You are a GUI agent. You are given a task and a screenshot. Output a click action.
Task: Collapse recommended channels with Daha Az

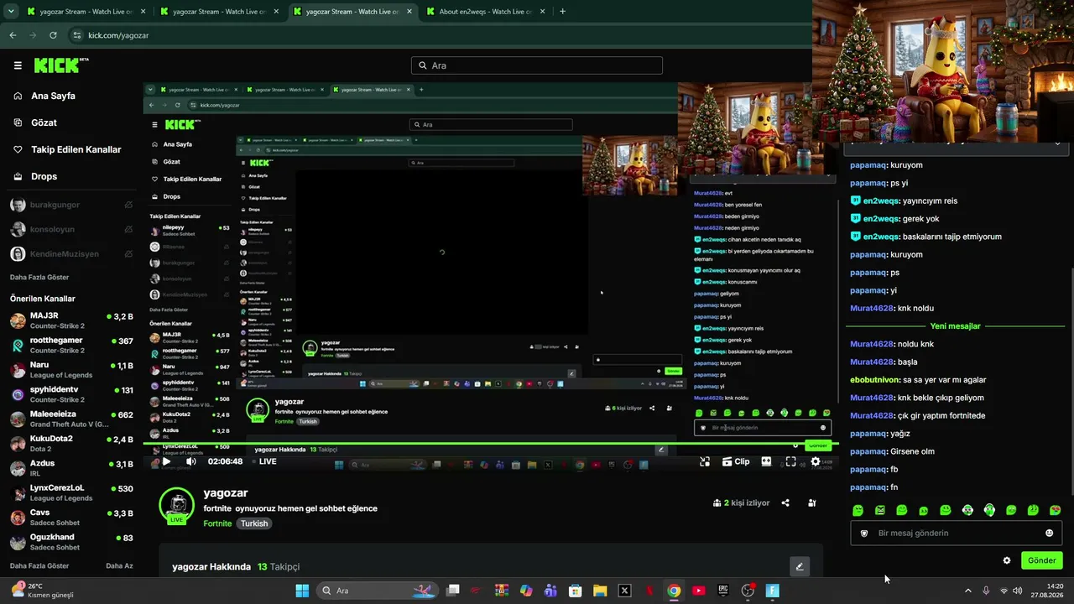[119, 565]
